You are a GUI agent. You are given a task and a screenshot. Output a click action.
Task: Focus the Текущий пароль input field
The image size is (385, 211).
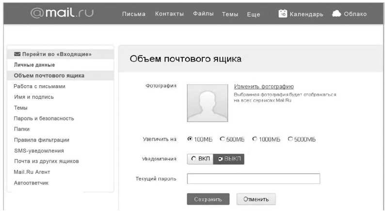254,179
